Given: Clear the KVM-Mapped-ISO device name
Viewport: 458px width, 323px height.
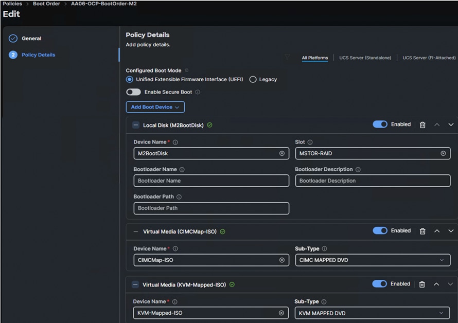Looking at the screenshot, I should (x=281, y=313).
